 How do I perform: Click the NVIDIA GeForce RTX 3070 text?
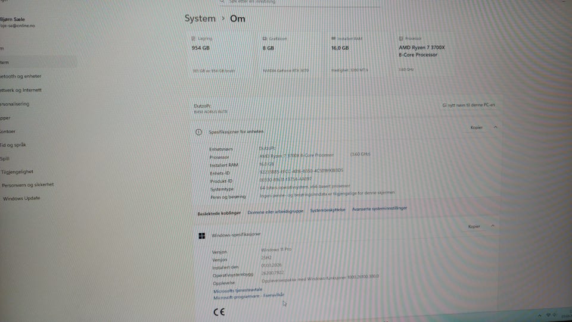[285, 70]
